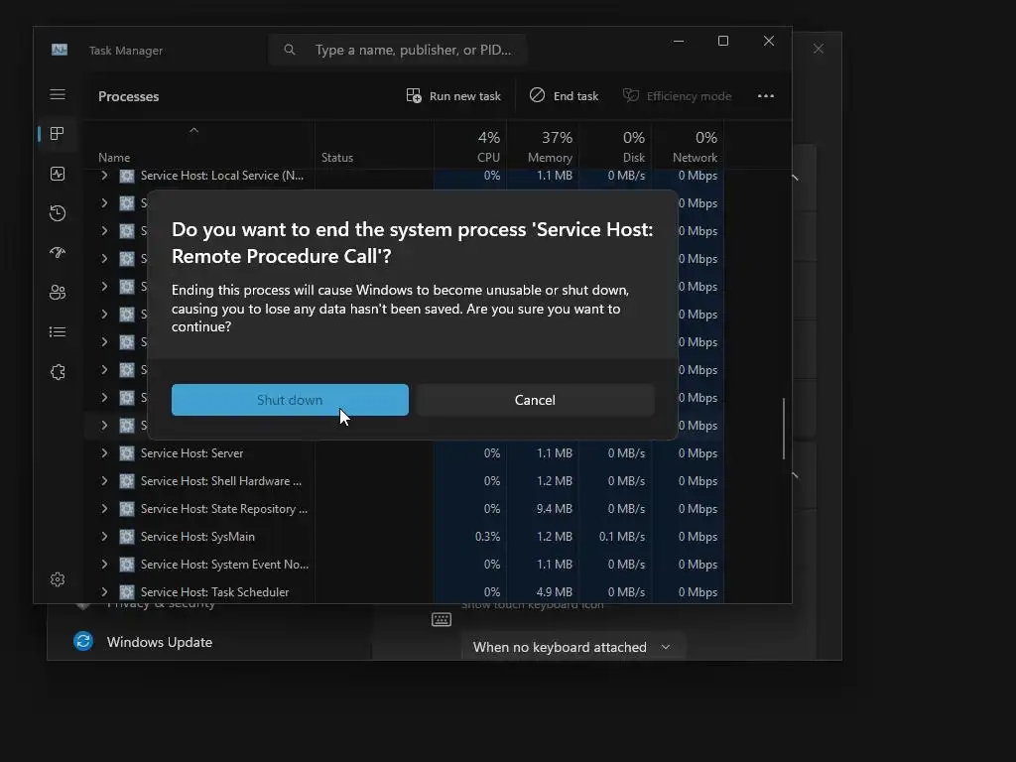Click Windows Update icon in Settings window
This screenshot has height=762, width=1016.
[x=83, y=642]
